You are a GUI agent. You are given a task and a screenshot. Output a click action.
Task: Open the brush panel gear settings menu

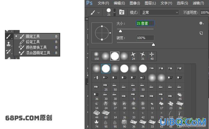click(x=201, y=23)
